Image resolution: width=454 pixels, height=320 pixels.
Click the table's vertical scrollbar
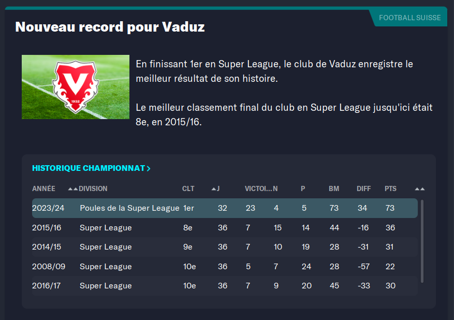click(422, 241)
